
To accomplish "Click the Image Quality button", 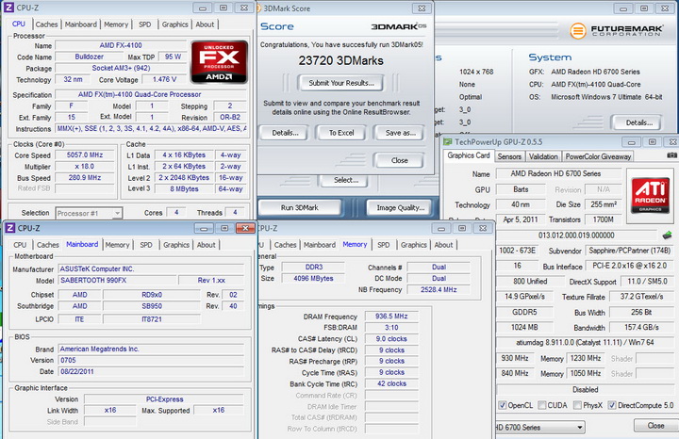I will 400,207.
